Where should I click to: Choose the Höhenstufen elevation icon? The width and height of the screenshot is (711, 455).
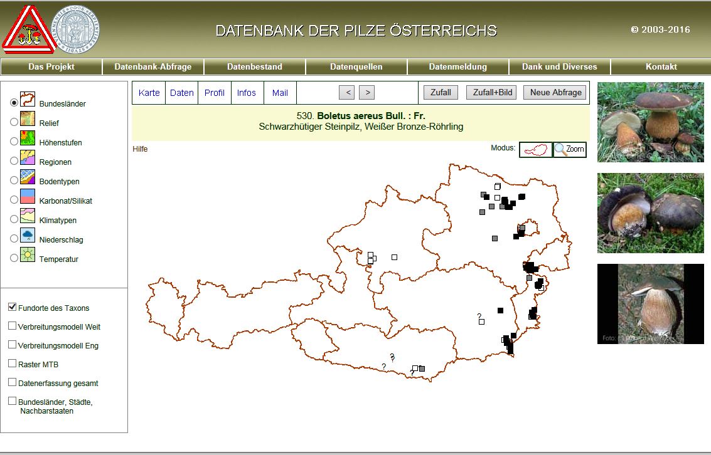click(x=28, y=138)
